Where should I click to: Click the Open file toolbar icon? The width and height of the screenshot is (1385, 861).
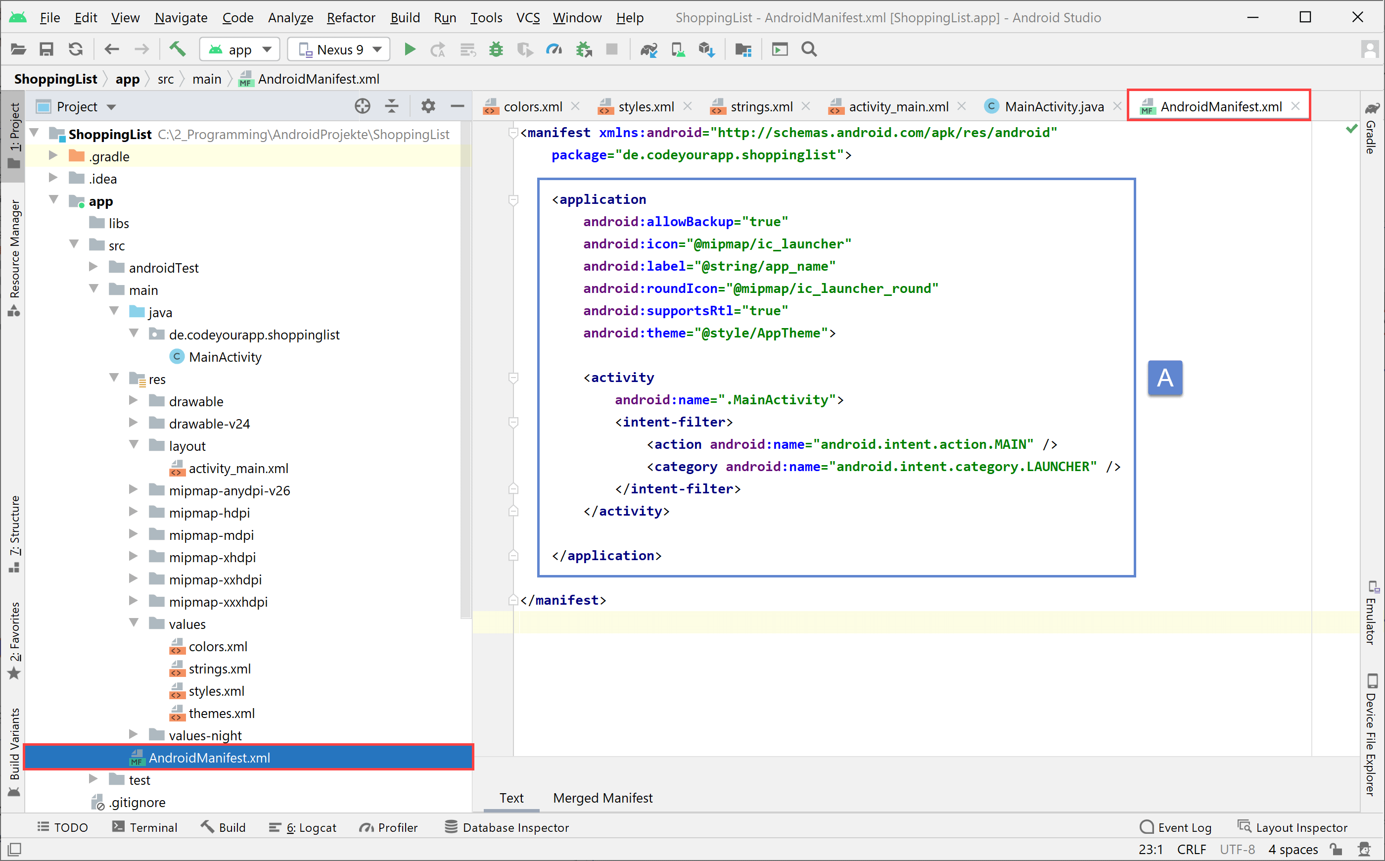[x=18, y=49]
